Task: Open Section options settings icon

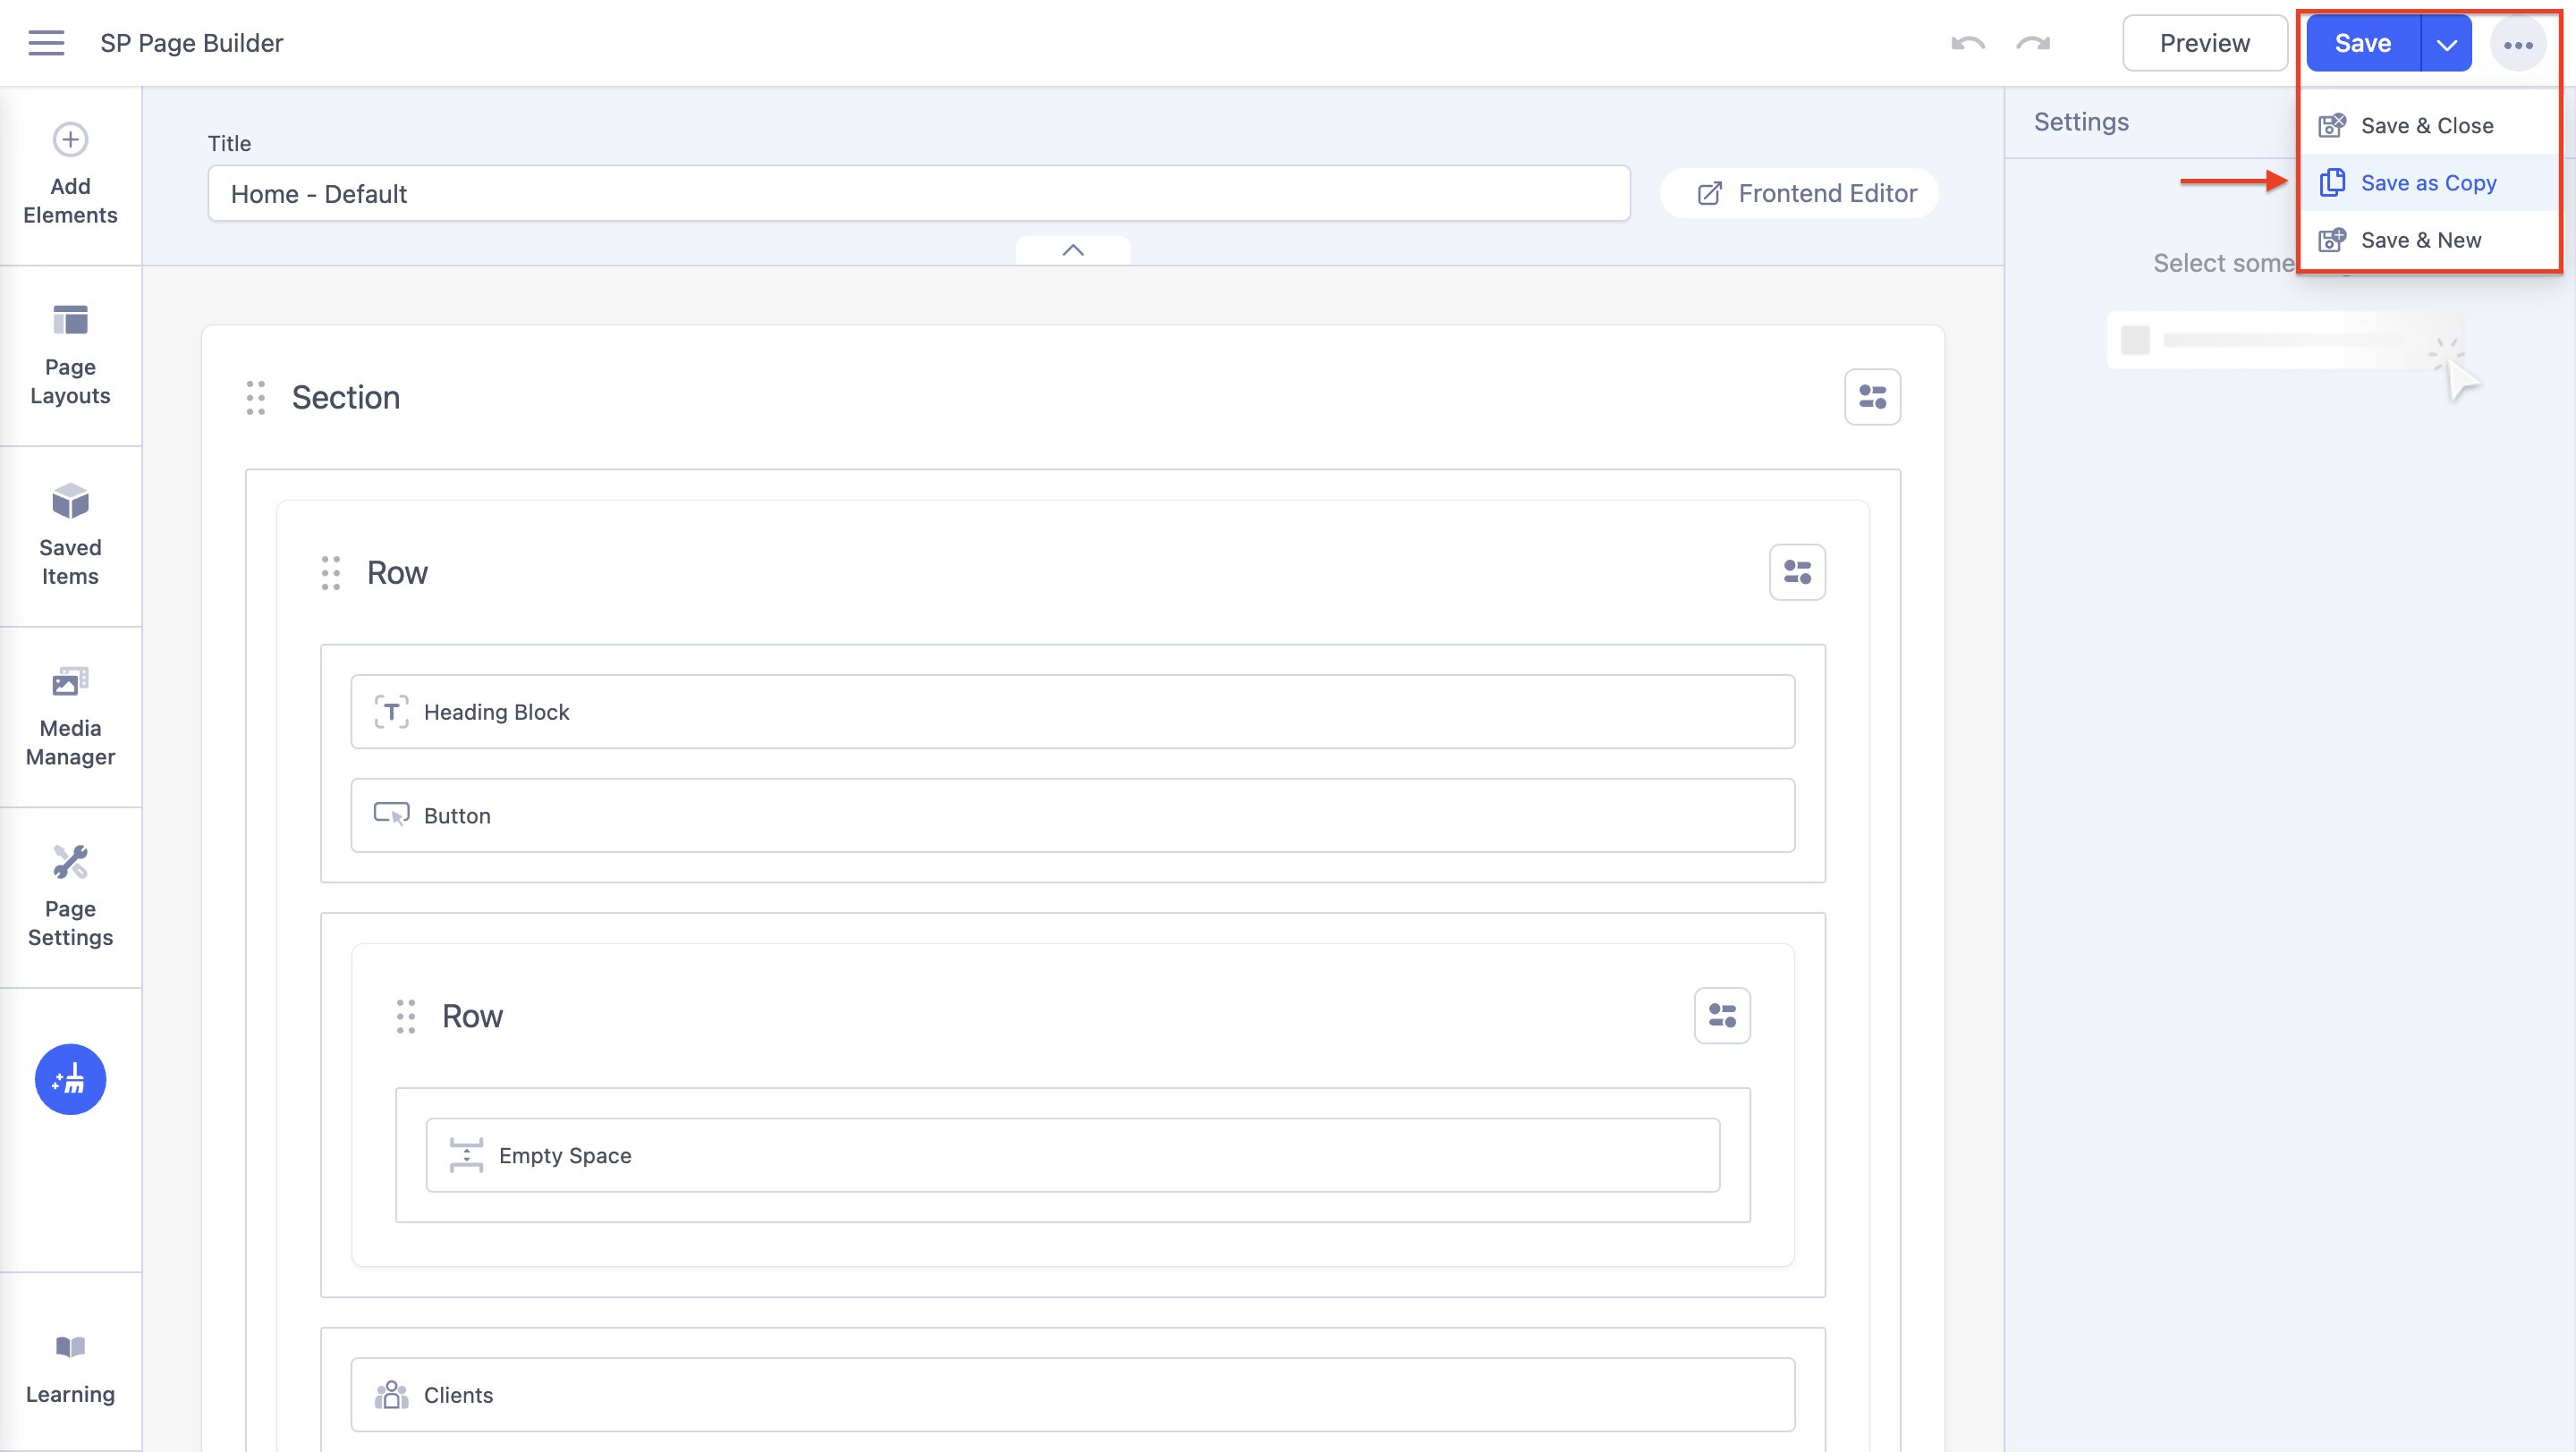Action: [1872, 398]
